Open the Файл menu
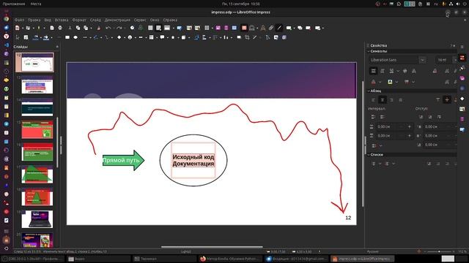This screenshot has height=263, width=469. tap(19, 20)
